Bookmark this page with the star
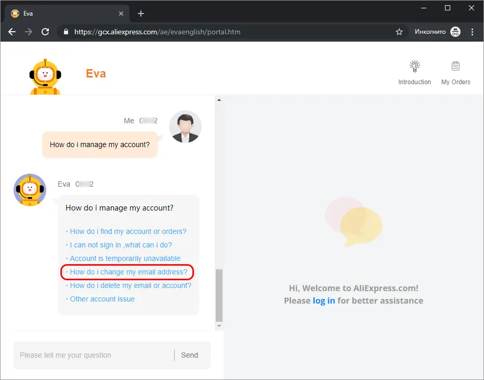The image size is (484, 380). tap(399, 32)
